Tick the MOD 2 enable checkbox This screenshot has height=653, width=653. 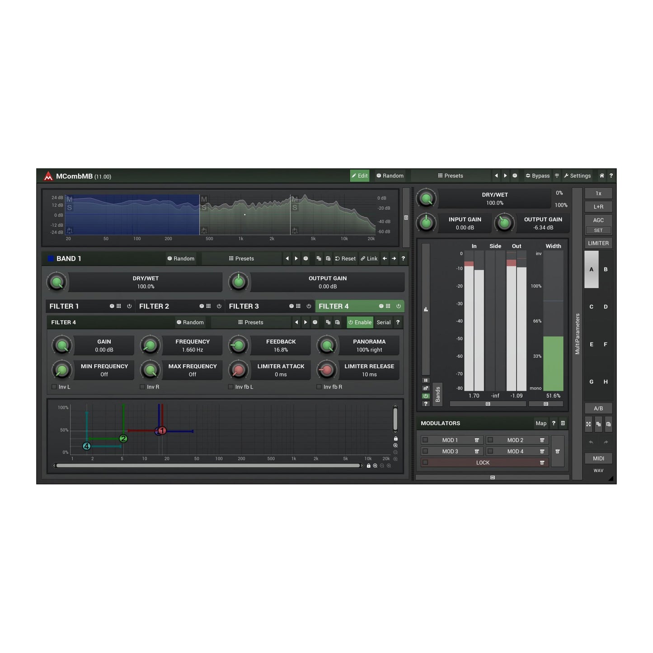[490, 440]
